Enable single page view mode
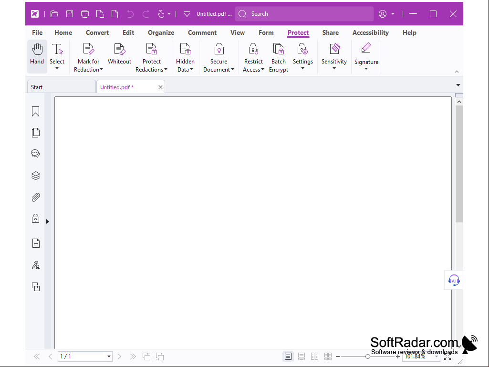The width and height of the screenshot is (489, 367). click(x=288, y=357)
